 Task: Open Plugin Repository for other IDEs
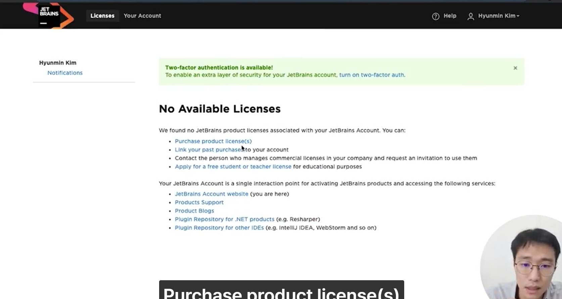219,228
